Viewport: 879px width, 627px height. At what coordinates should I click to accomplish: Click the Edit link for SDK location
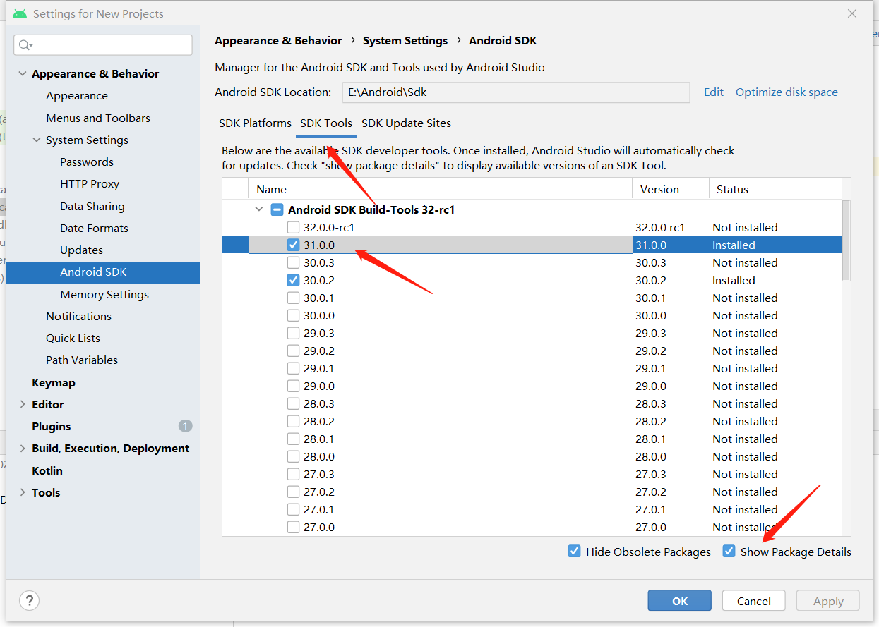tap(713, 92)
